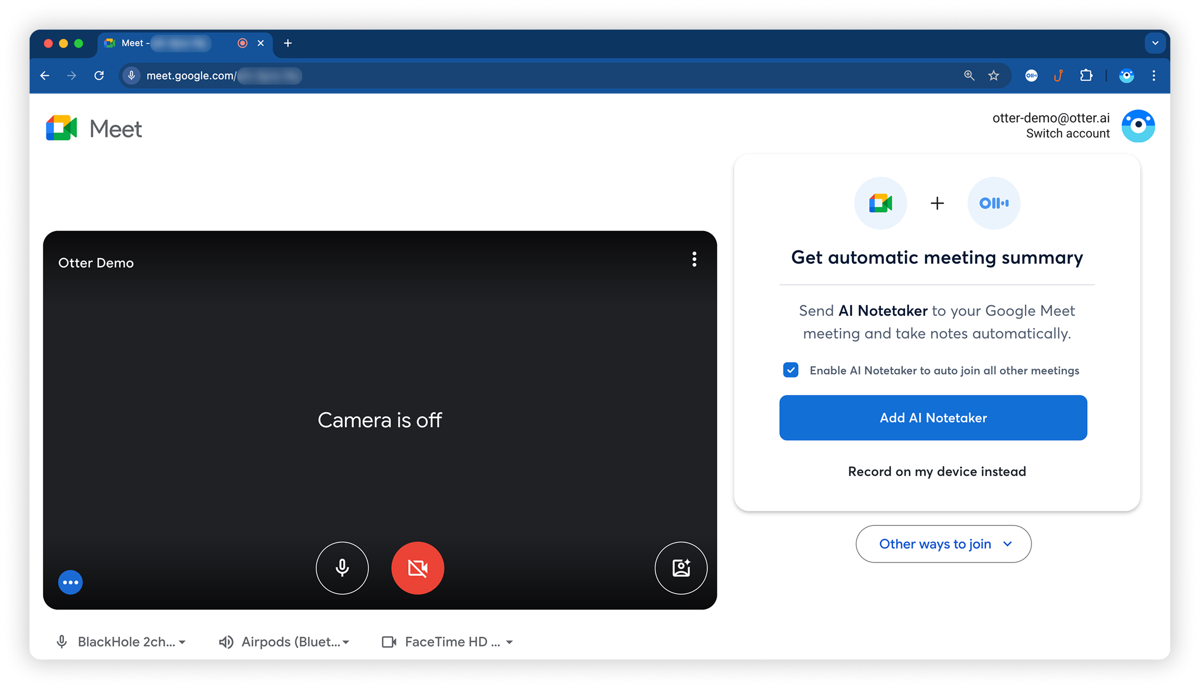The image size is (1200, 689).
Task: Open the Airpods speaker dropdown
Action: tap(284, 642)
